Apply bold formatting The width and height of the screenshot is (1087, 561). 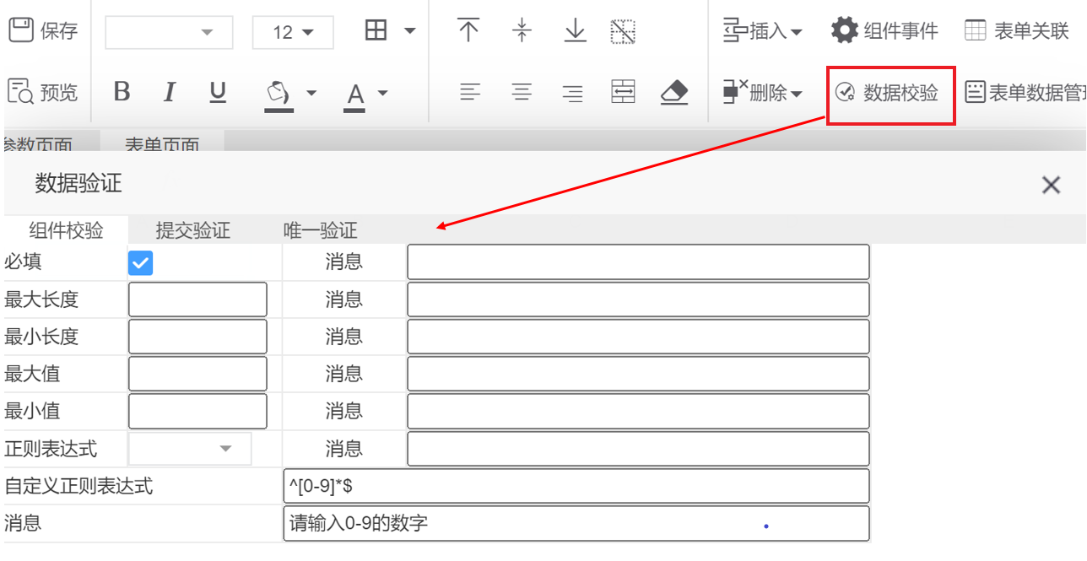122,92
